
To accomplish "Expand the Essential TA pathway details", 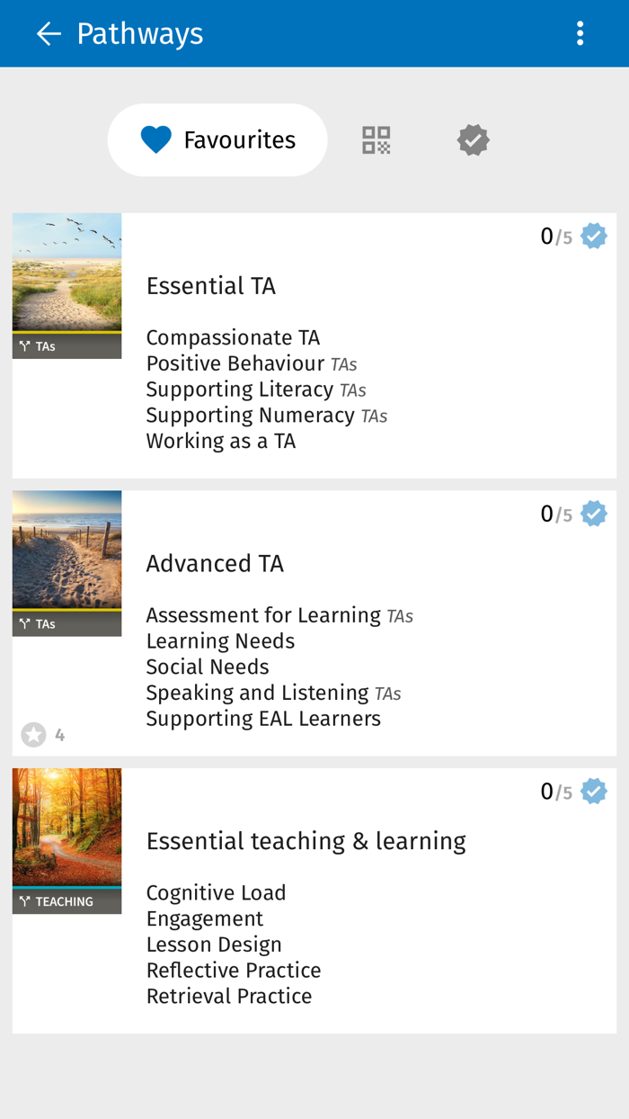I will point(210,285).
